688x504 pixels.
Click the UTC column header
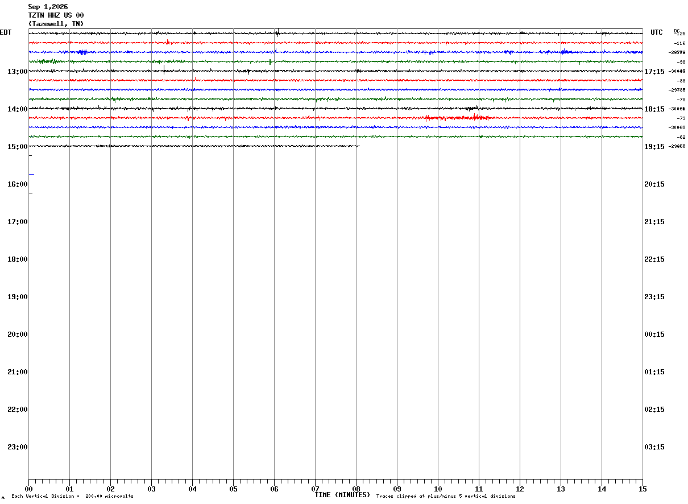pos(657,32)
